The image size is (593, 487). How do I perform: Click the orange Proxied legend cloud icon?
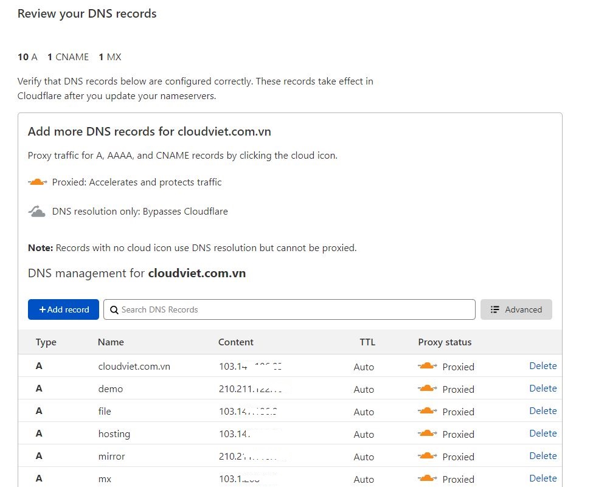[x=38, y=182]
